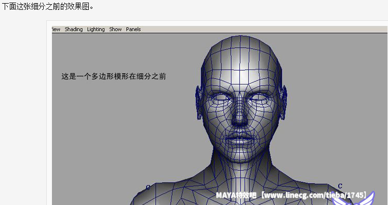Click the C label near left shoulder
This screenshot has width=388, height=205.
pos(148,187)
